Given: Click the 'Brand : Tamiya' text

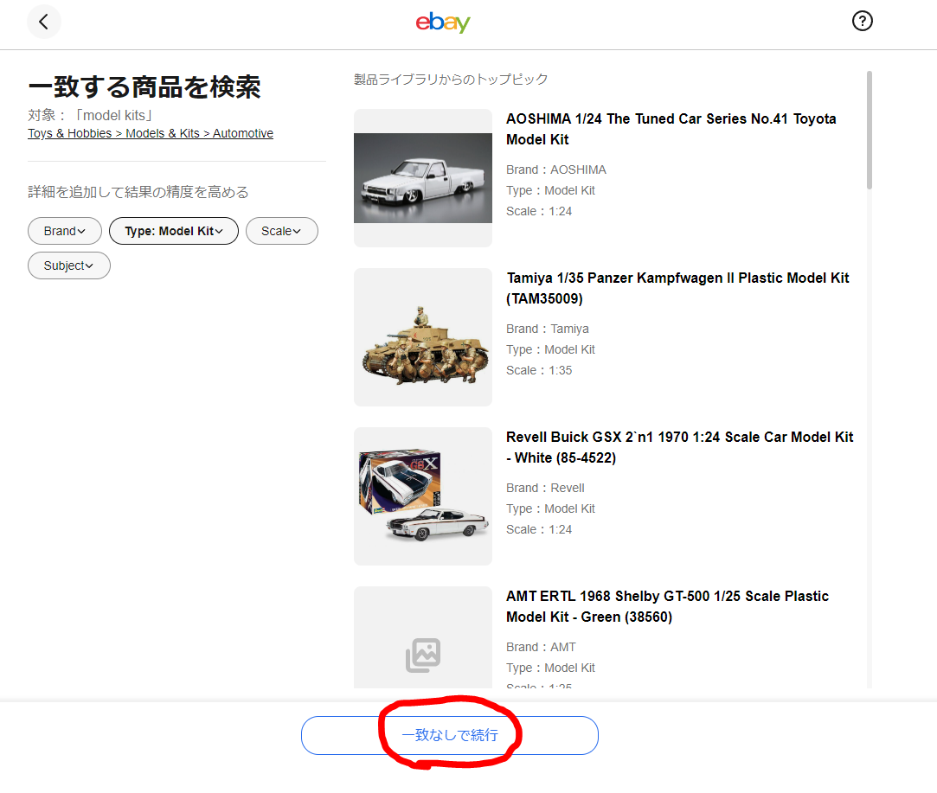Looking at the screenshot, I should tap(548, 329).
